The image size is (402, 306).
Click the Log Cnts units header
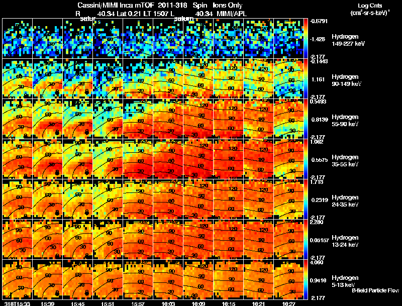(370, 9)
